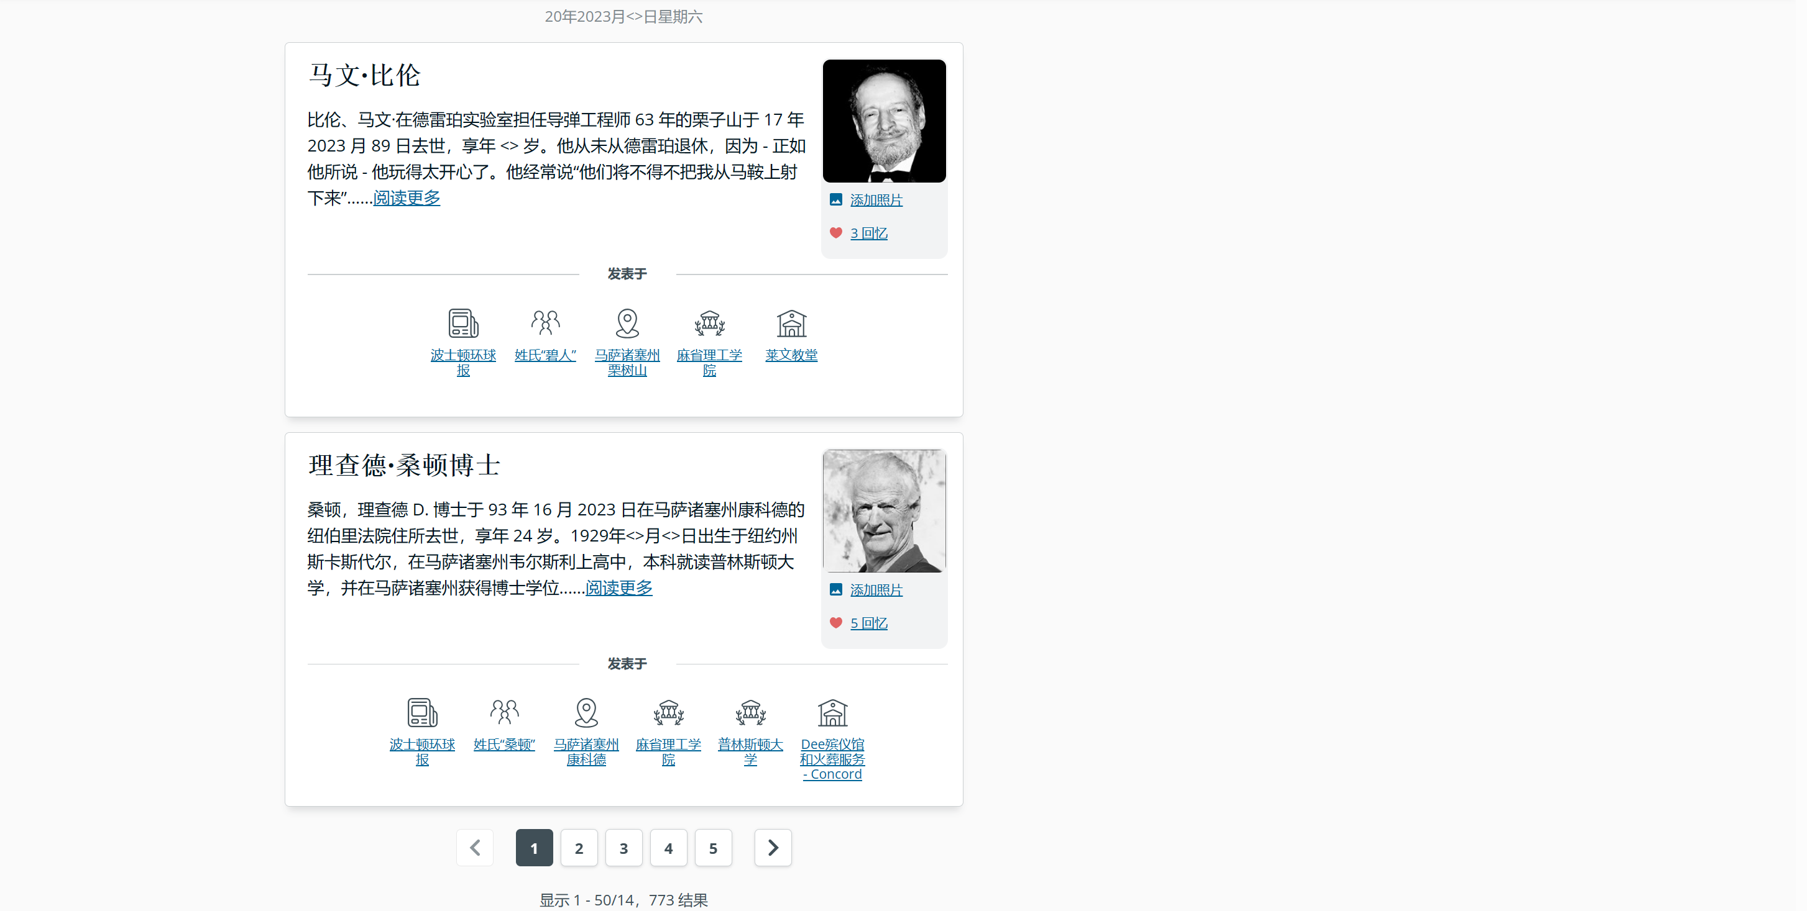
Task: Click 添加照片 link under Richard Thornton's photo
Action: tap(876, 590)
